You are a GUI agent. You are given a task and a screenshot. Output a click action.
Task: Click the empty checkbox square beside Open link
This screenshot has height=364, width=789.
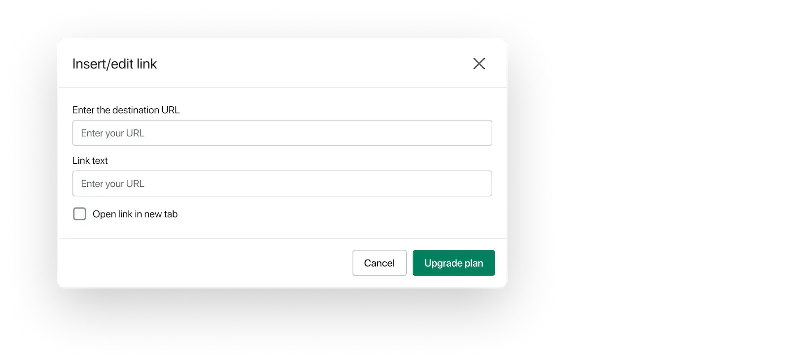(79, 214)
